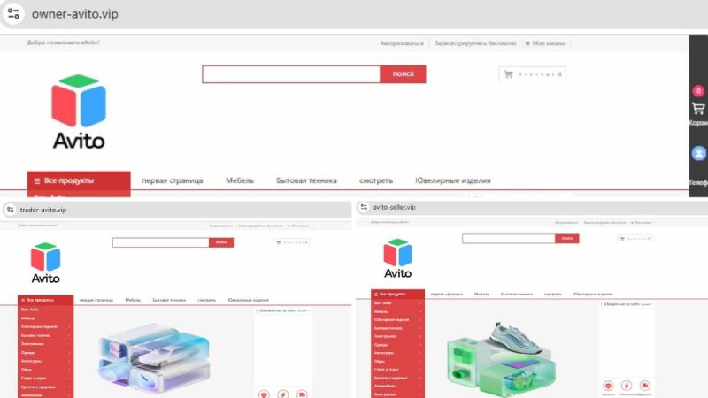Image resolution: width=708 pixels, height=398 pixels.
Task: Click the lightning bolt icon on trader-avito.vip
Action: coord(283,394)
